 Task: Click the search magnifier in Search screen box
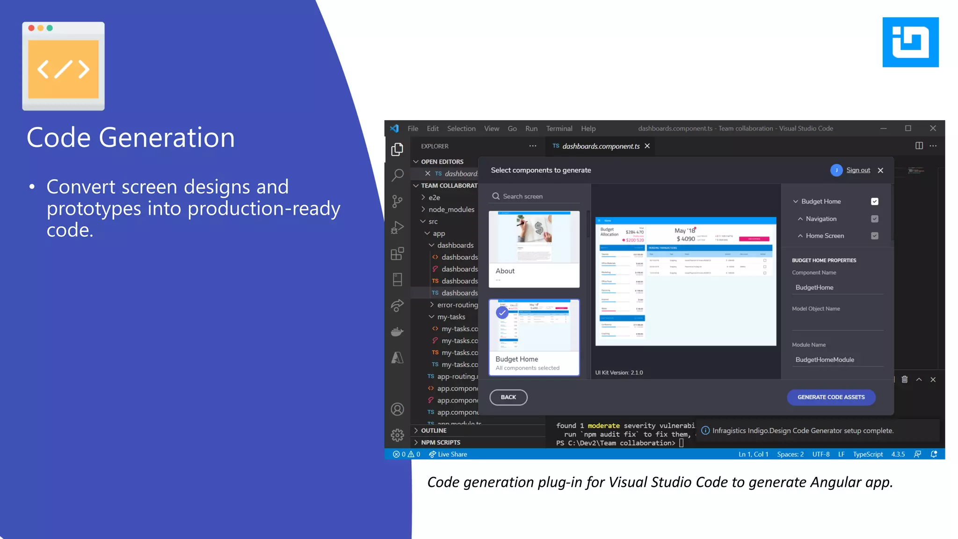(x=496, y=197)
